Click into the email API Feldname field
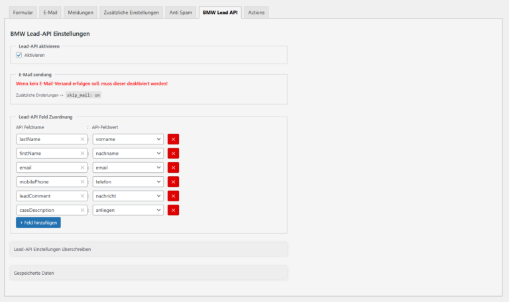 tap(52, 168)
